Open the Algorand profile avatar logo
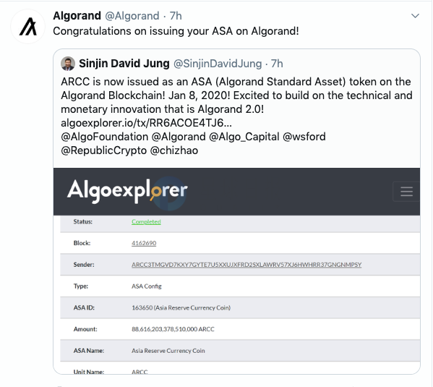The image size is (433, 387). [x=27, y=26]
